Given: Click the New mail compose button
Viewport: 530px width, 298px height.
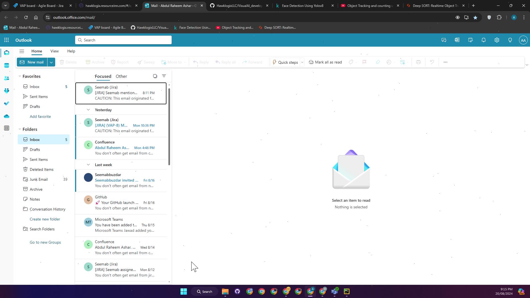Looking at the screenshot, I should (x=33, y=62).
